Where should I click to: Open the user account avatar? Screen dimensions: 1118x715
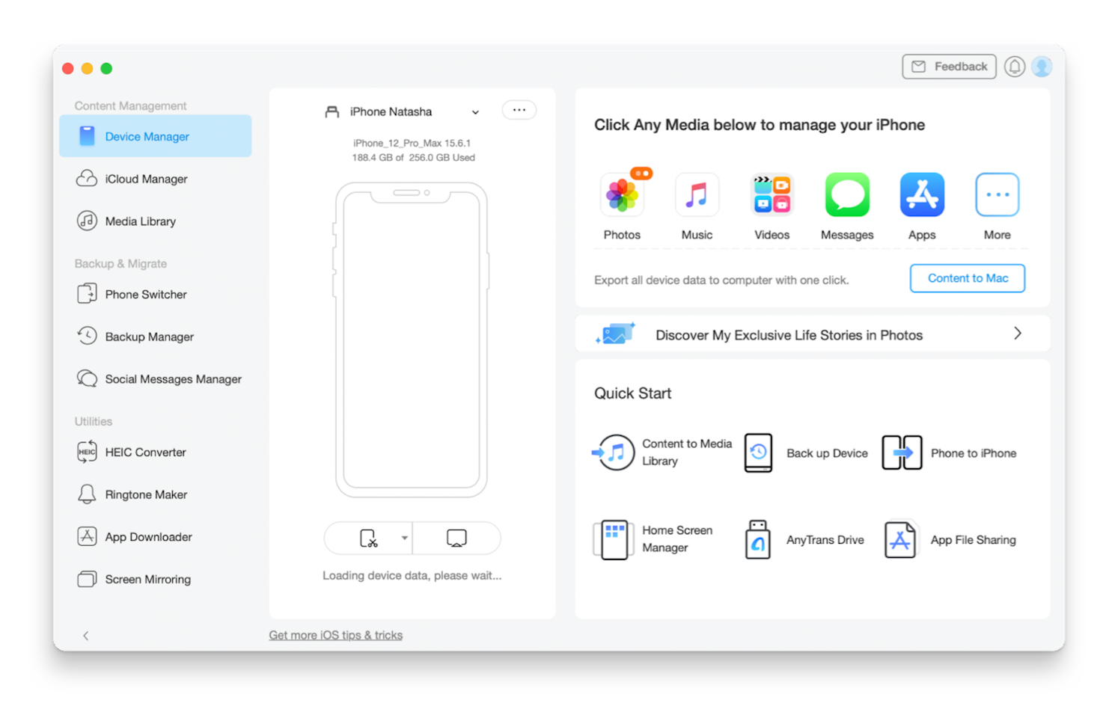(1042, 67)
